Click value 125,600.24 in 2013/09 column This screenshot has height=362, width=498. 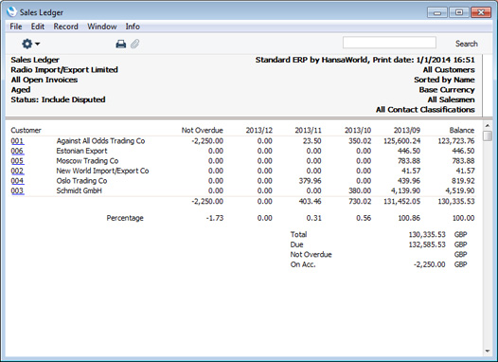click(401, 141)
